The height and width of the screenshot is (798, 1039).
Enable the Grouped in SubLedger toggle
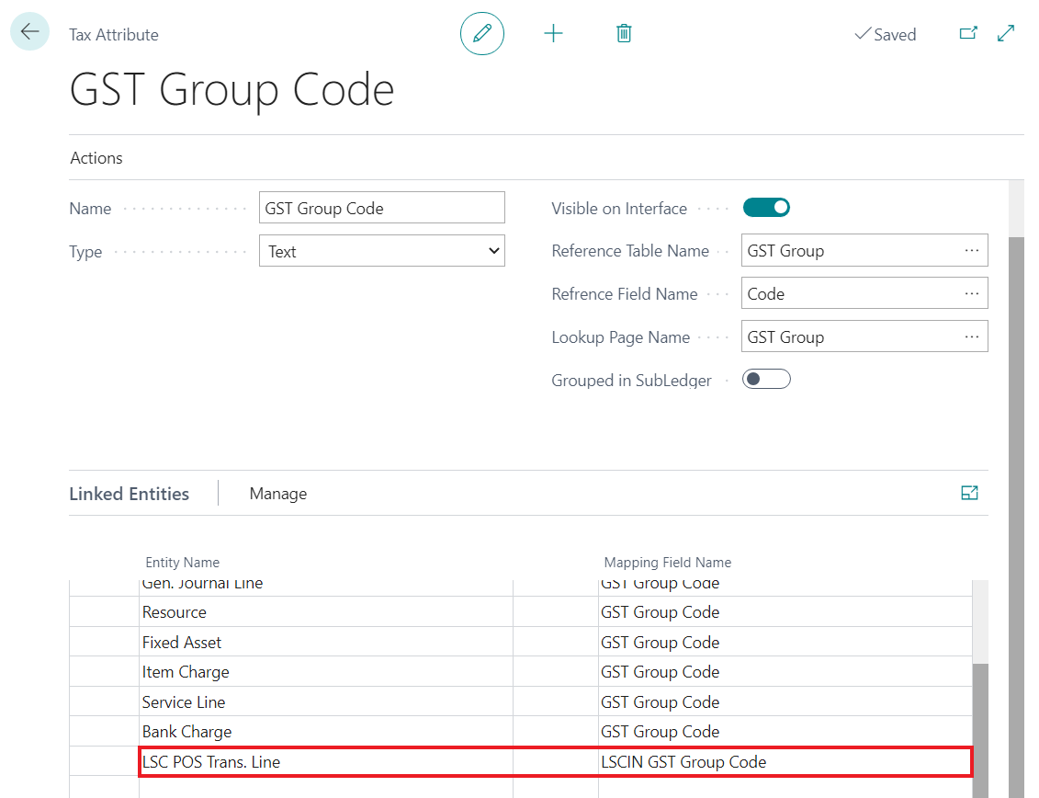click(766, 379)
